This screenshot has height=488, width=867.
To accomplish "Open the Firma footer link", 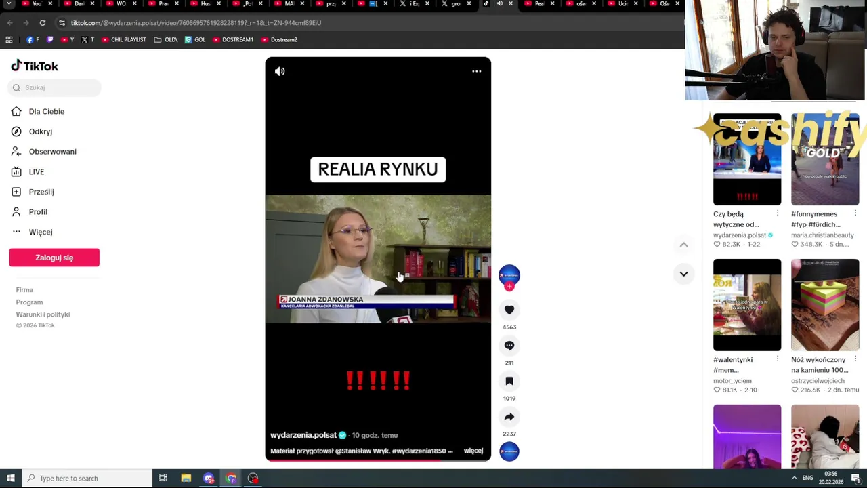I will pos(24,290).
